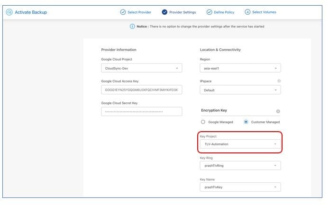This screenshot has width=329, height=205.
Task: Select the Google Managed radio button
Action: point(203,122)
